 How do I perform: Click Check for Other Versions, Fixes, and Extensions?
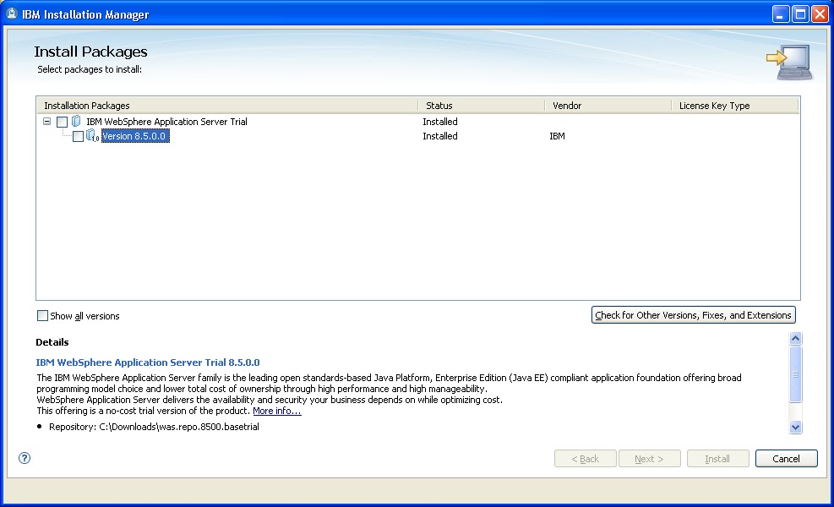pyautogui.click(x=694, y=315)
